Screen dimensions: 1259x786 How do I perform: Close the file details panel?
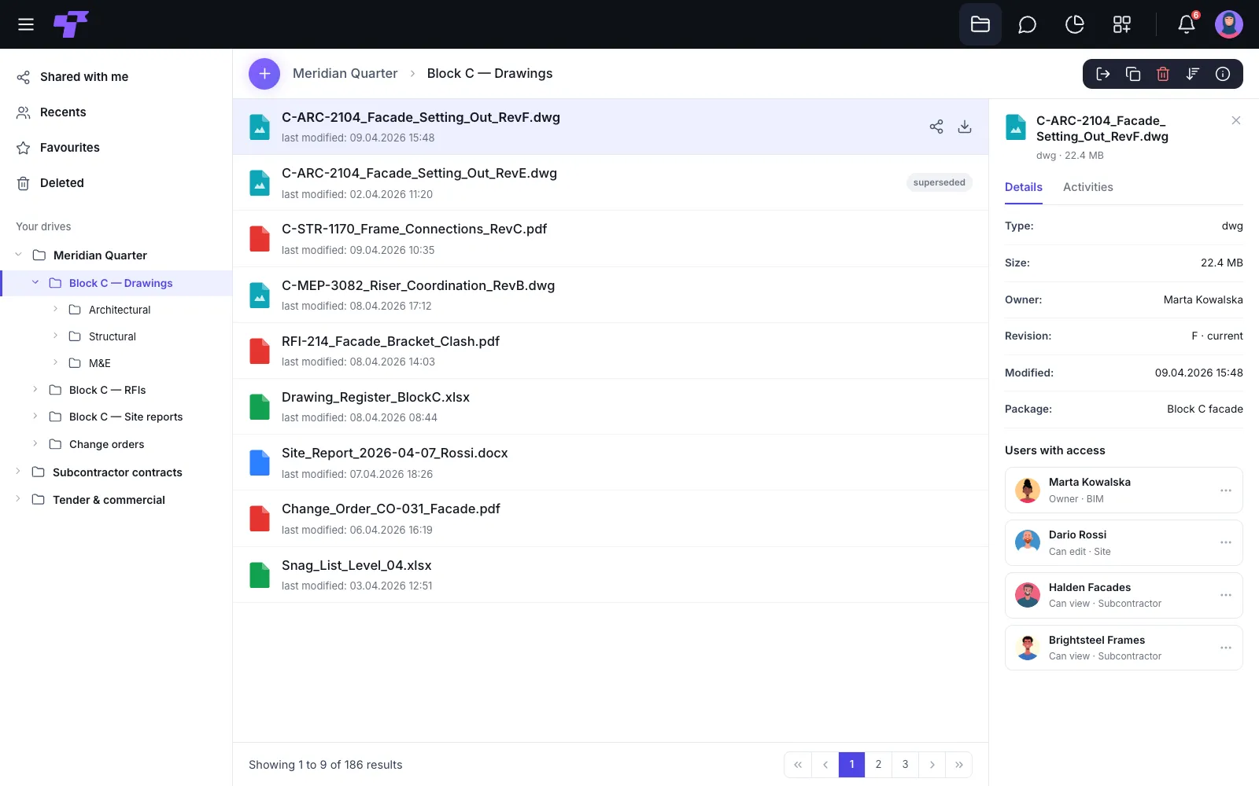click(x=1236, y=120)
